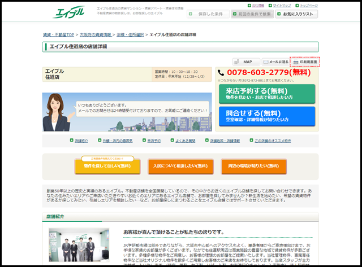
Task: Open the サイトマップ link
Action: [x=282, y=6]
